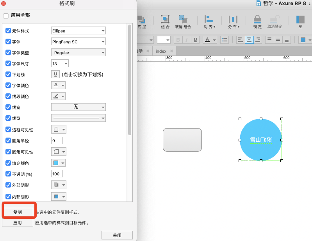Open the 字体颜色 color picker
Image resolution: width=312 pixels, height=241 pixels.
click(x=58, y=85)
